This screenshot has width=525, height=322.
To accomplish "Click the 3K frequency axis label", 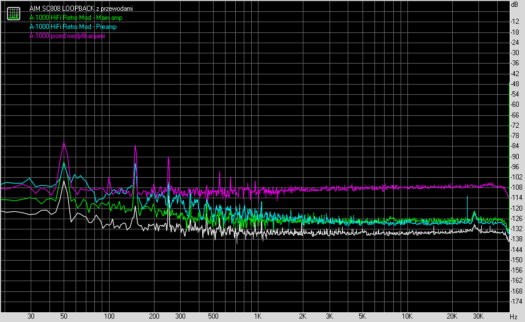I will pyautogui.click(x=329, y=316).
